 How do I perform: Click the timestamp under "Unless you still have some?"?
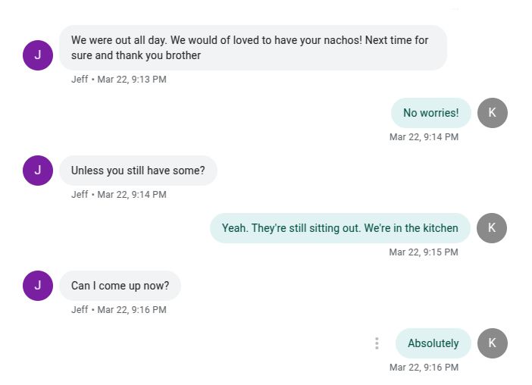(131, 195)
